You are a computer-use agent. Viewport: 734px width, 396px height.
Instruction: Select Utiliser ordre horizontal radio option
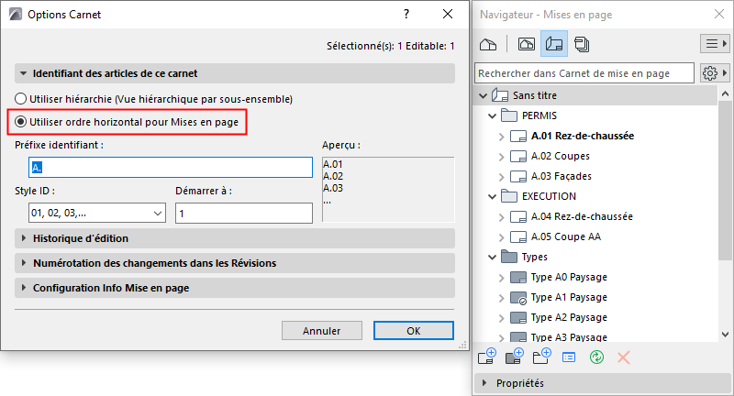(21, 120)
